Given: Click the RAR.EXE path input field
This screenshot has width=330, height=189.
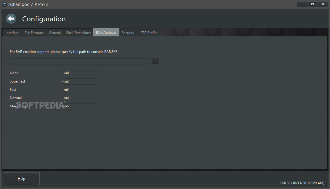Looking at the screenshot, I should pos(79,61).
